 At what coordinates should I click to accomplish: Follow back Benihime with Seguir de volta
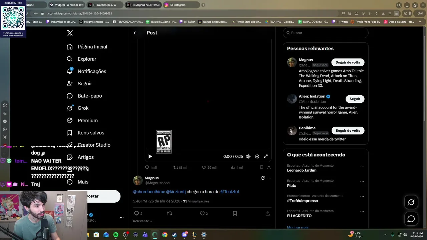[348, 131]
